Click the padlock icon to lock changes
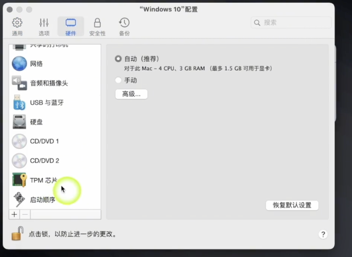352x257 pixels. click(18, 233)
